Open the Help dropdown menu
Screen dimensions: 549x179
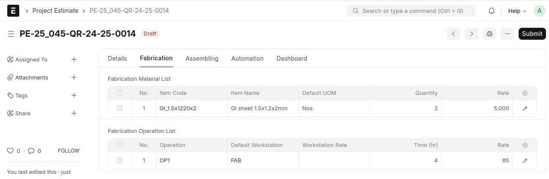tap(517, 11)
